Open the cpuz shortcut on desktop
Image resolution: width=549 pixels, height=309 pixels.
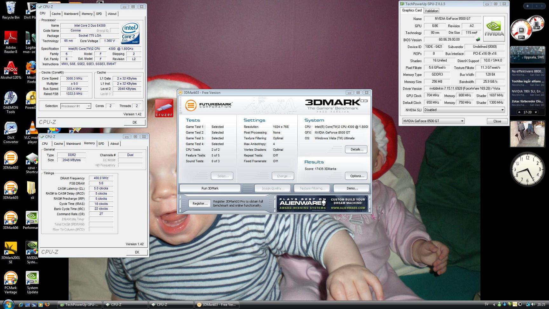[31, 163]
